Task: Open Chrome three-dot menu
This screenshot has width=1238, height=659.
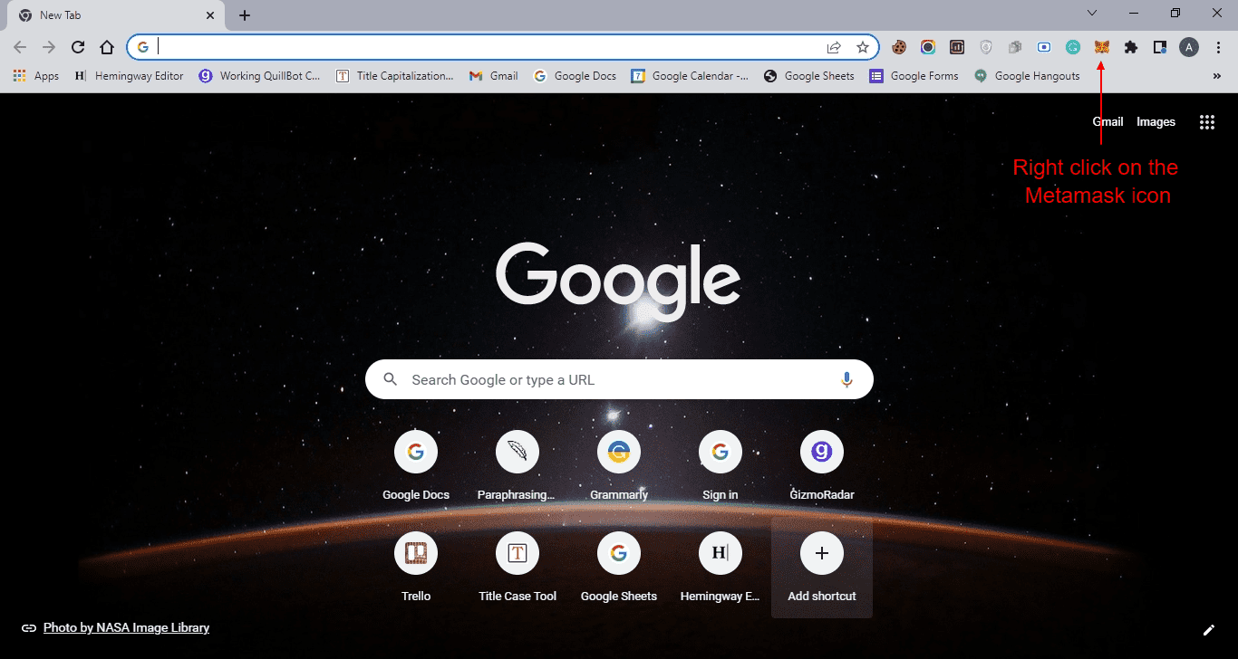Action: [x=1217, y=47]
